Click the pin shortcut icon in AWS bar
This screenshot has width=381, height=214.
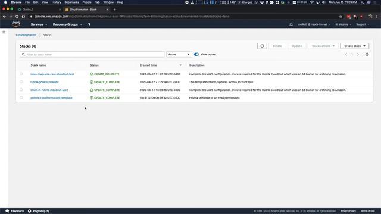[89, 24]
